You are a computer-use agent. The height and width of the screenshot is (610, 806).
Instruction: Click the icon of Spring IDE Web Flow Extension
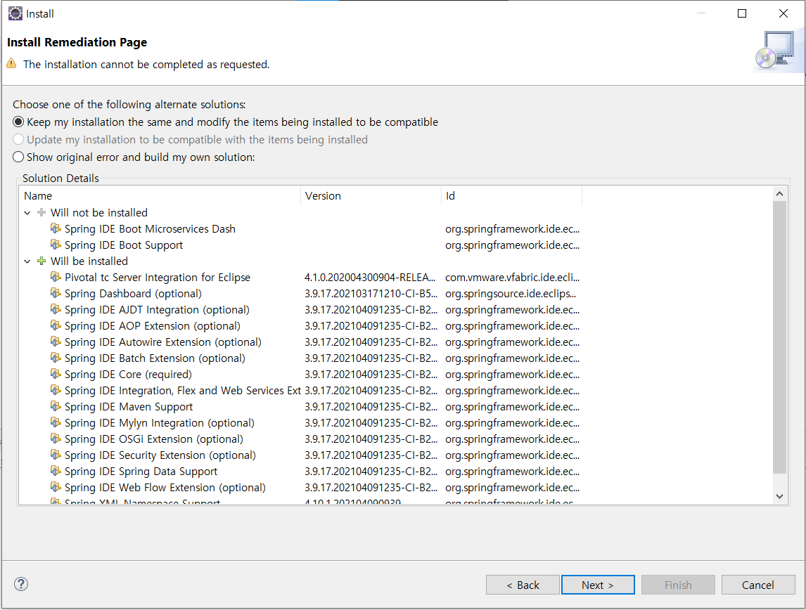tap(56, 487)
